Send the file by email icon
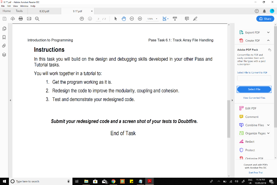 pos(29,19)
